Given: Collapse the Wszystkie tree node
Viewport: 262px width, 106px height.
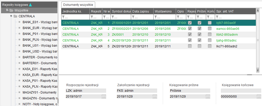Looking at the screenshot, I should point(8,10).
